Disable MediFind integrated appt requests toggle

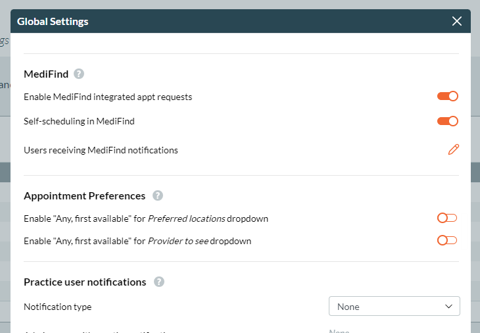click(x=447, y=97)
